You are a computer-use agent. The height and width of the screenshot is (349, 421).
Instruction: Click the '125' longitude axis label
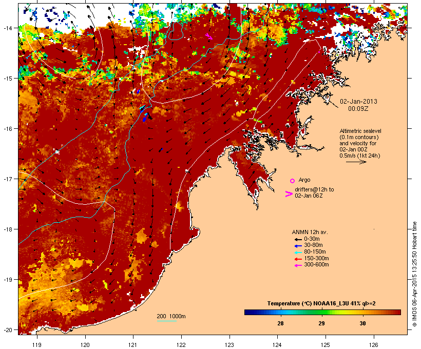pyautogui.click(x=326, y=345)
